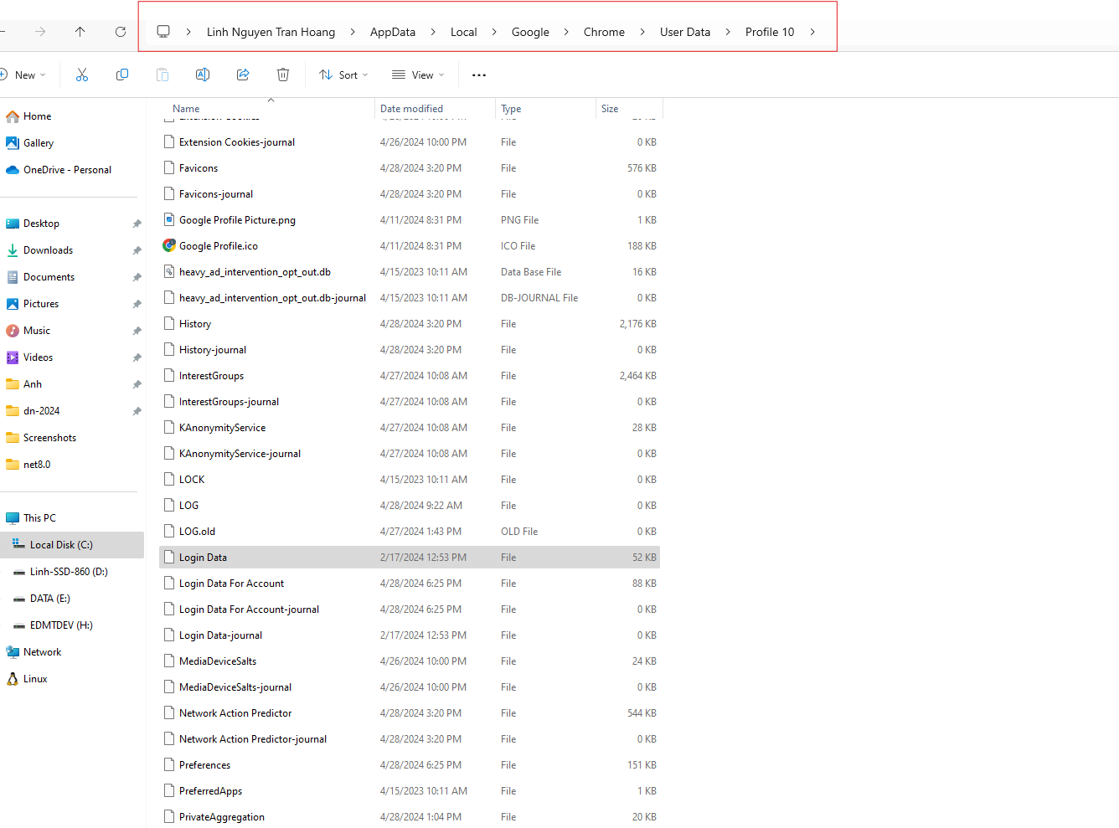This screenshot has width=1119, height=828.
Task: Click the Google Profile Picture.png file icon
Action: click(x=169, y=220)
